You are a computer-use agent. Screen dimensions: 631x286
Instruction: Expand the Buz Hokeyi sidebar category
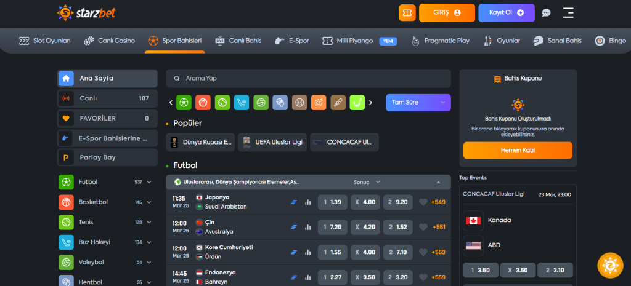coord(149,242)
